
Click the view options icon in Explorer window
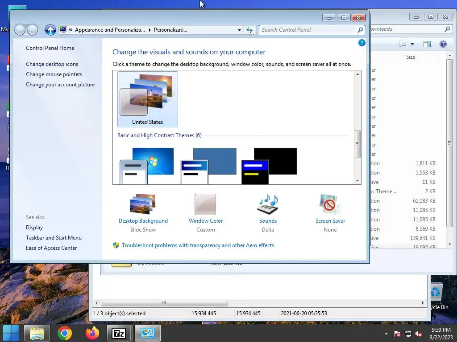pyautogui.click(x=403, y=44)
